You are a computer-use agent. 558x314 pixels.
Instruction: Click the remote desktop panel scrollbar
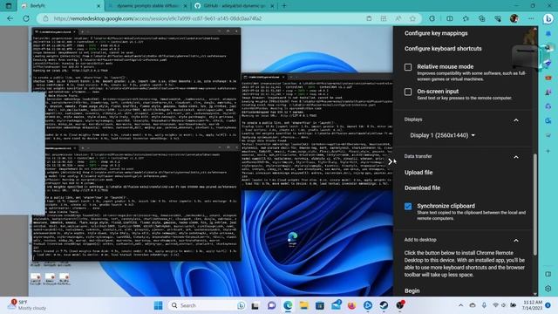[534, 204]
